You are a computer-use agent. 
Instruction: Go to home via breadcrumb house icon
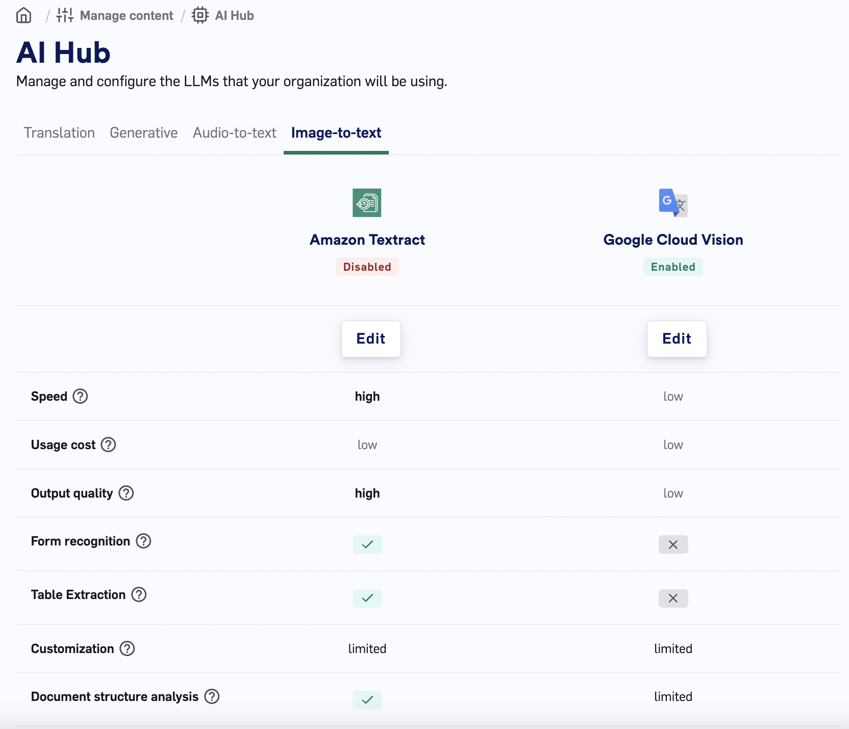pyautogui.click(x=23, y=16)
